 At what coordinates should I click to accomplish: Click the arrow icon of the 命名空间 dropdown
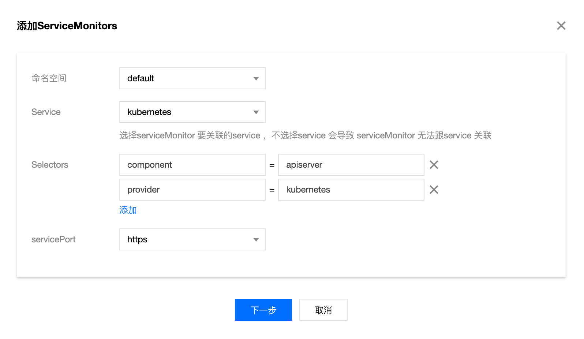pyautogui.click(x=256, y=79)
